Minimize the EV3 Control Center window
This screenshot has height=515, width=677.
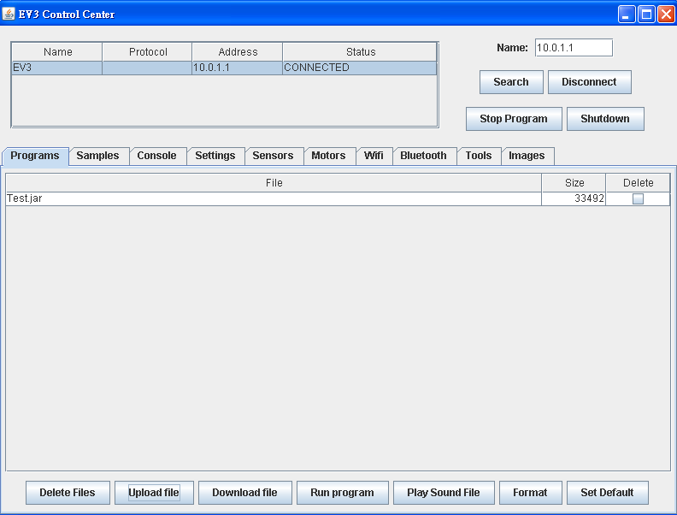pos(626,15)
